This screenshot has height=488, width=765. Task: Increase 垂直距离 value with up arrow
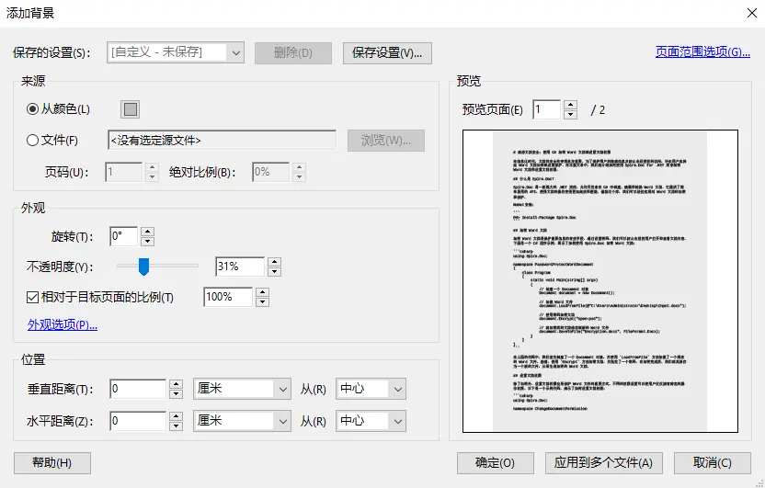[x=176, y=384]
